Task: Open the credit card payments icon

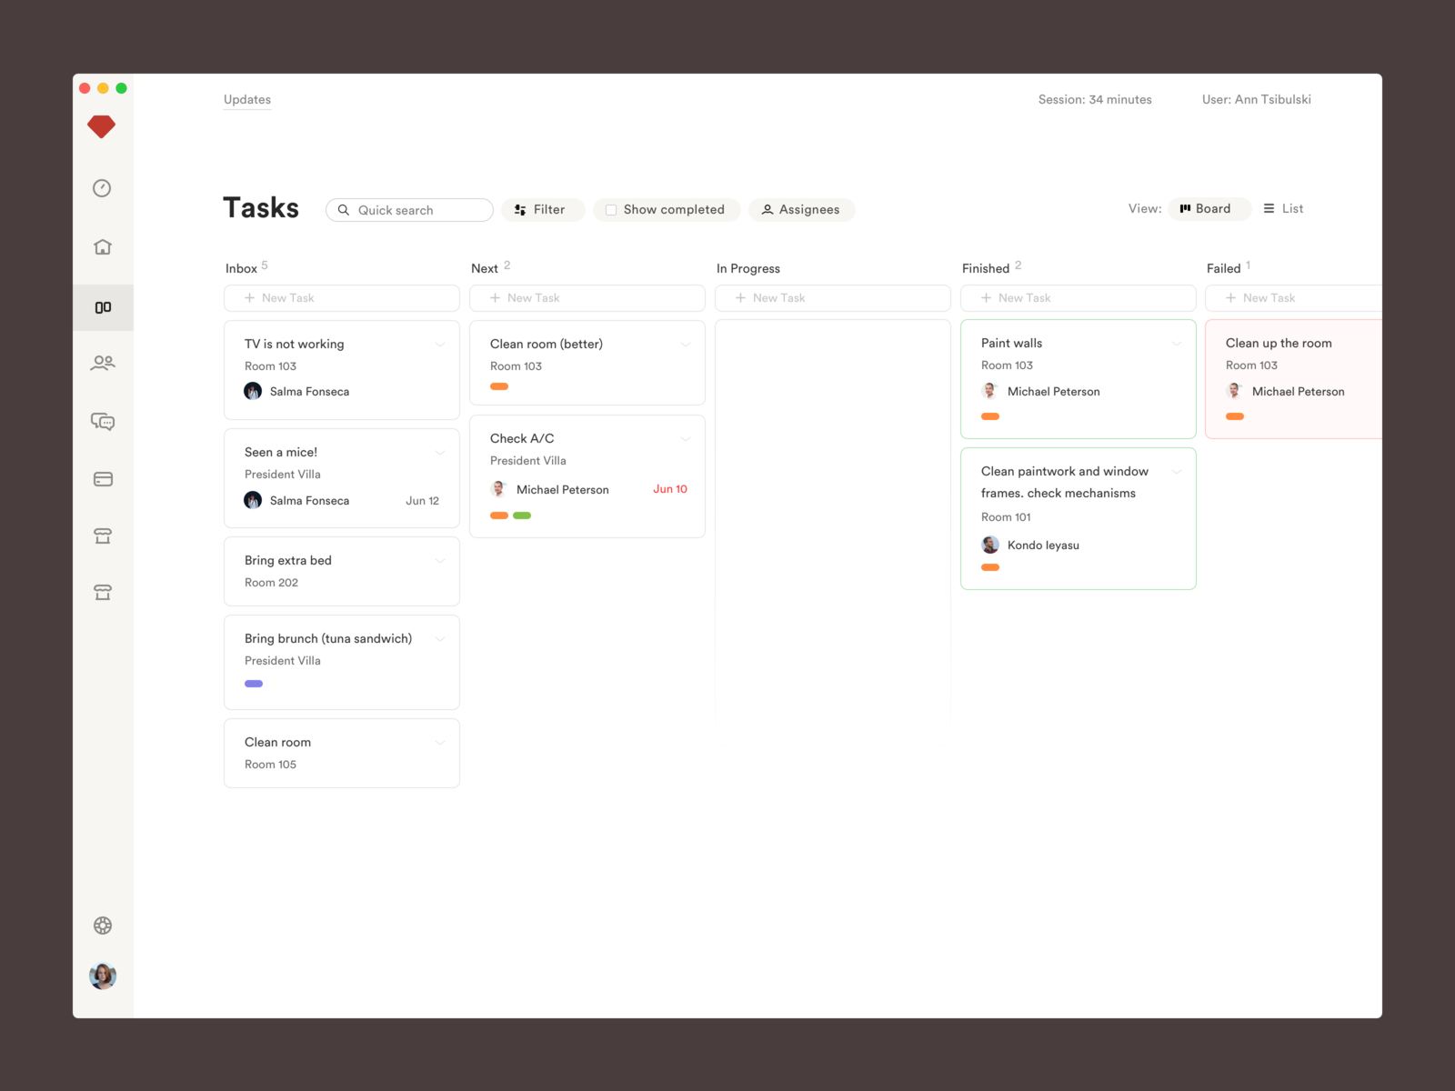Action: (x=103, y=479)
